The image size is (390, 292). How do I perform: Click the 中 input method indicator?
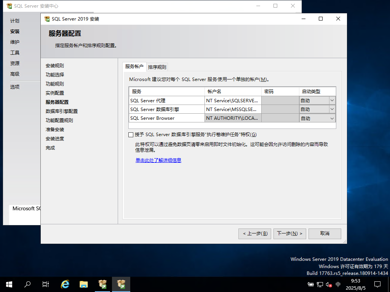(338, 284)
